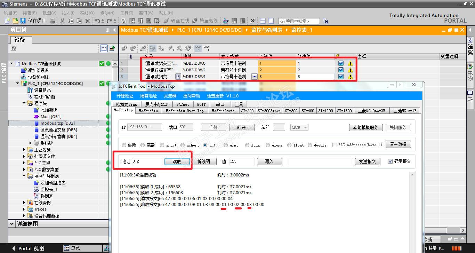Viewport: 475px width, 253px height.
Task: Click the 读取 read button
Action: pyautogui.click(x=177, y=161)
